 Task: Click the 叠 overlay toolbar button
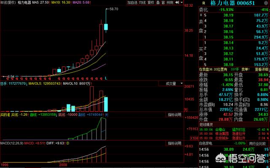pos(158,3)
